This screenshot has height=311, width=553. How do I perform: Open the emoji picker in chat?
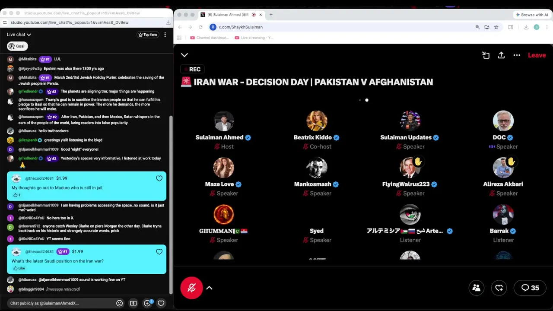pyautogui.click(x=120, y=303)
